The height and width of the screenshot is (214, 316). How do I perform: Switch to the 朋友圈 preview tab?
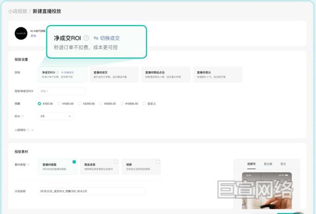[x=268, y=164]
